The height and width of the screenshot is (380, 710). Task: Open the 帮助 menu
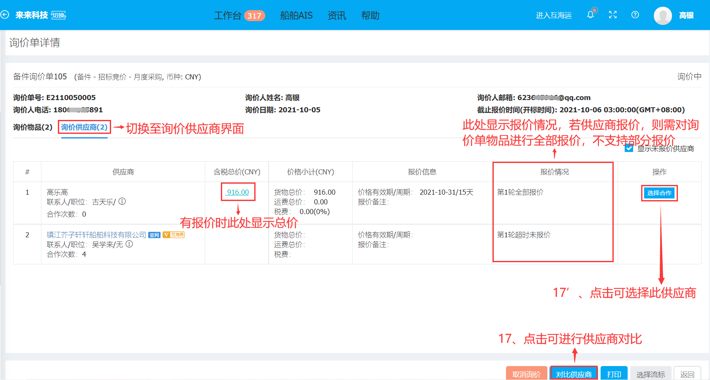(x=370, y=16)
